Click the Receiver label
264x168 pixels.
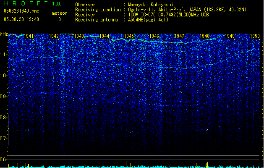pos(85,15)
